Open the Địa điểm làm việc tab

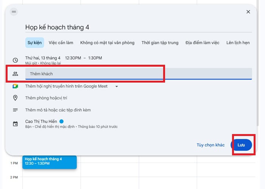coord(202,43)
